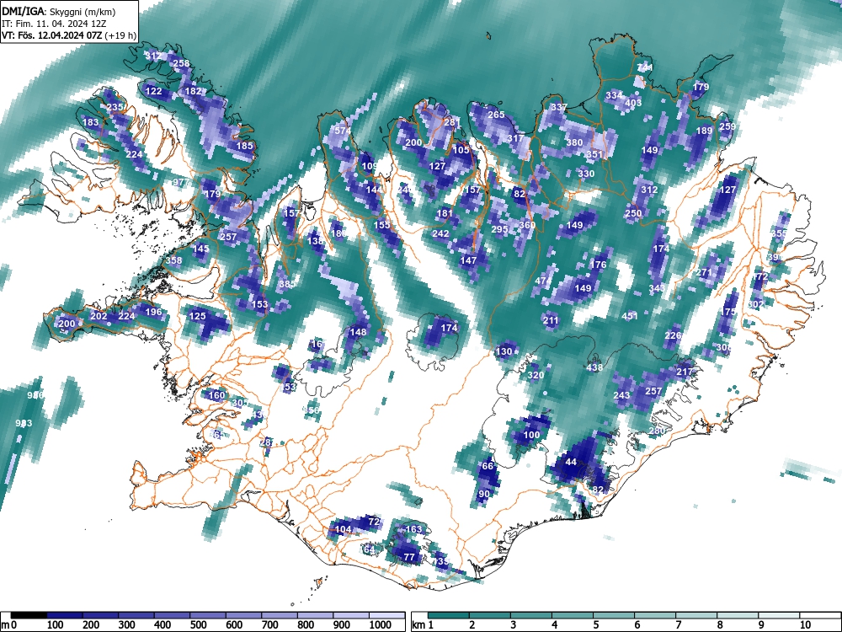Click the visibility label 145
This screenshot has width=842, height=632.
pos(200,249)
